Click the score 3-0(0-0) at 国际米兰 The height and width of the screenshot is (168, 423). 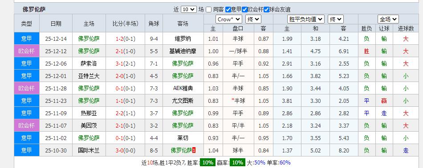126,151
